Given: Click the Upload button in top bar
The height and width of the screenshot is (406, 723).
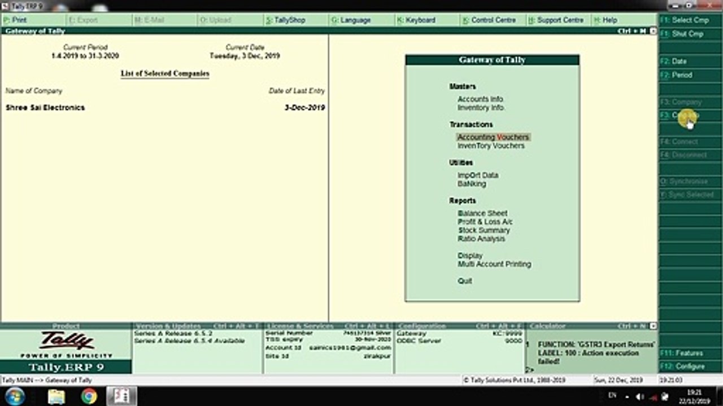Looking at the screenshot, I should click(230, 20).
